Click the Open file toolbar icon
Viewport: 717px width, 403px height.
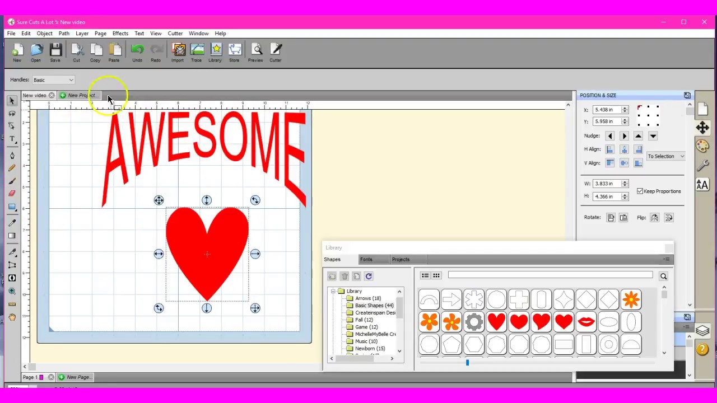(x=36, y=52)
